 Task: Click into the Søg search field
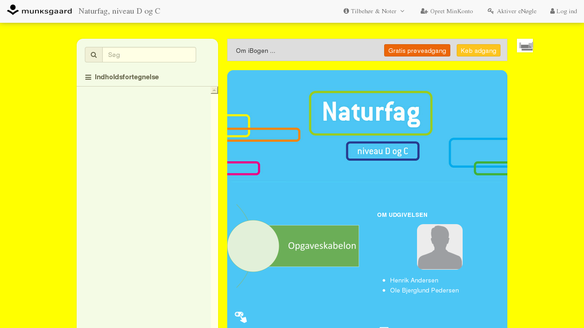click(149, 55)
